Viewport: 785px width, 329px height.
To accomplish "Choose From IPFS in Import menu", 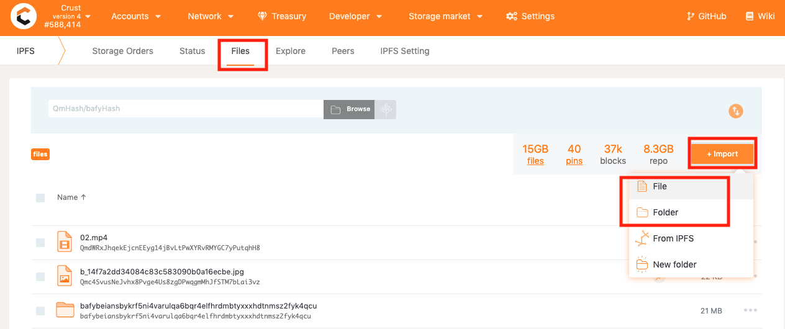I will click(x=691, y=238).
